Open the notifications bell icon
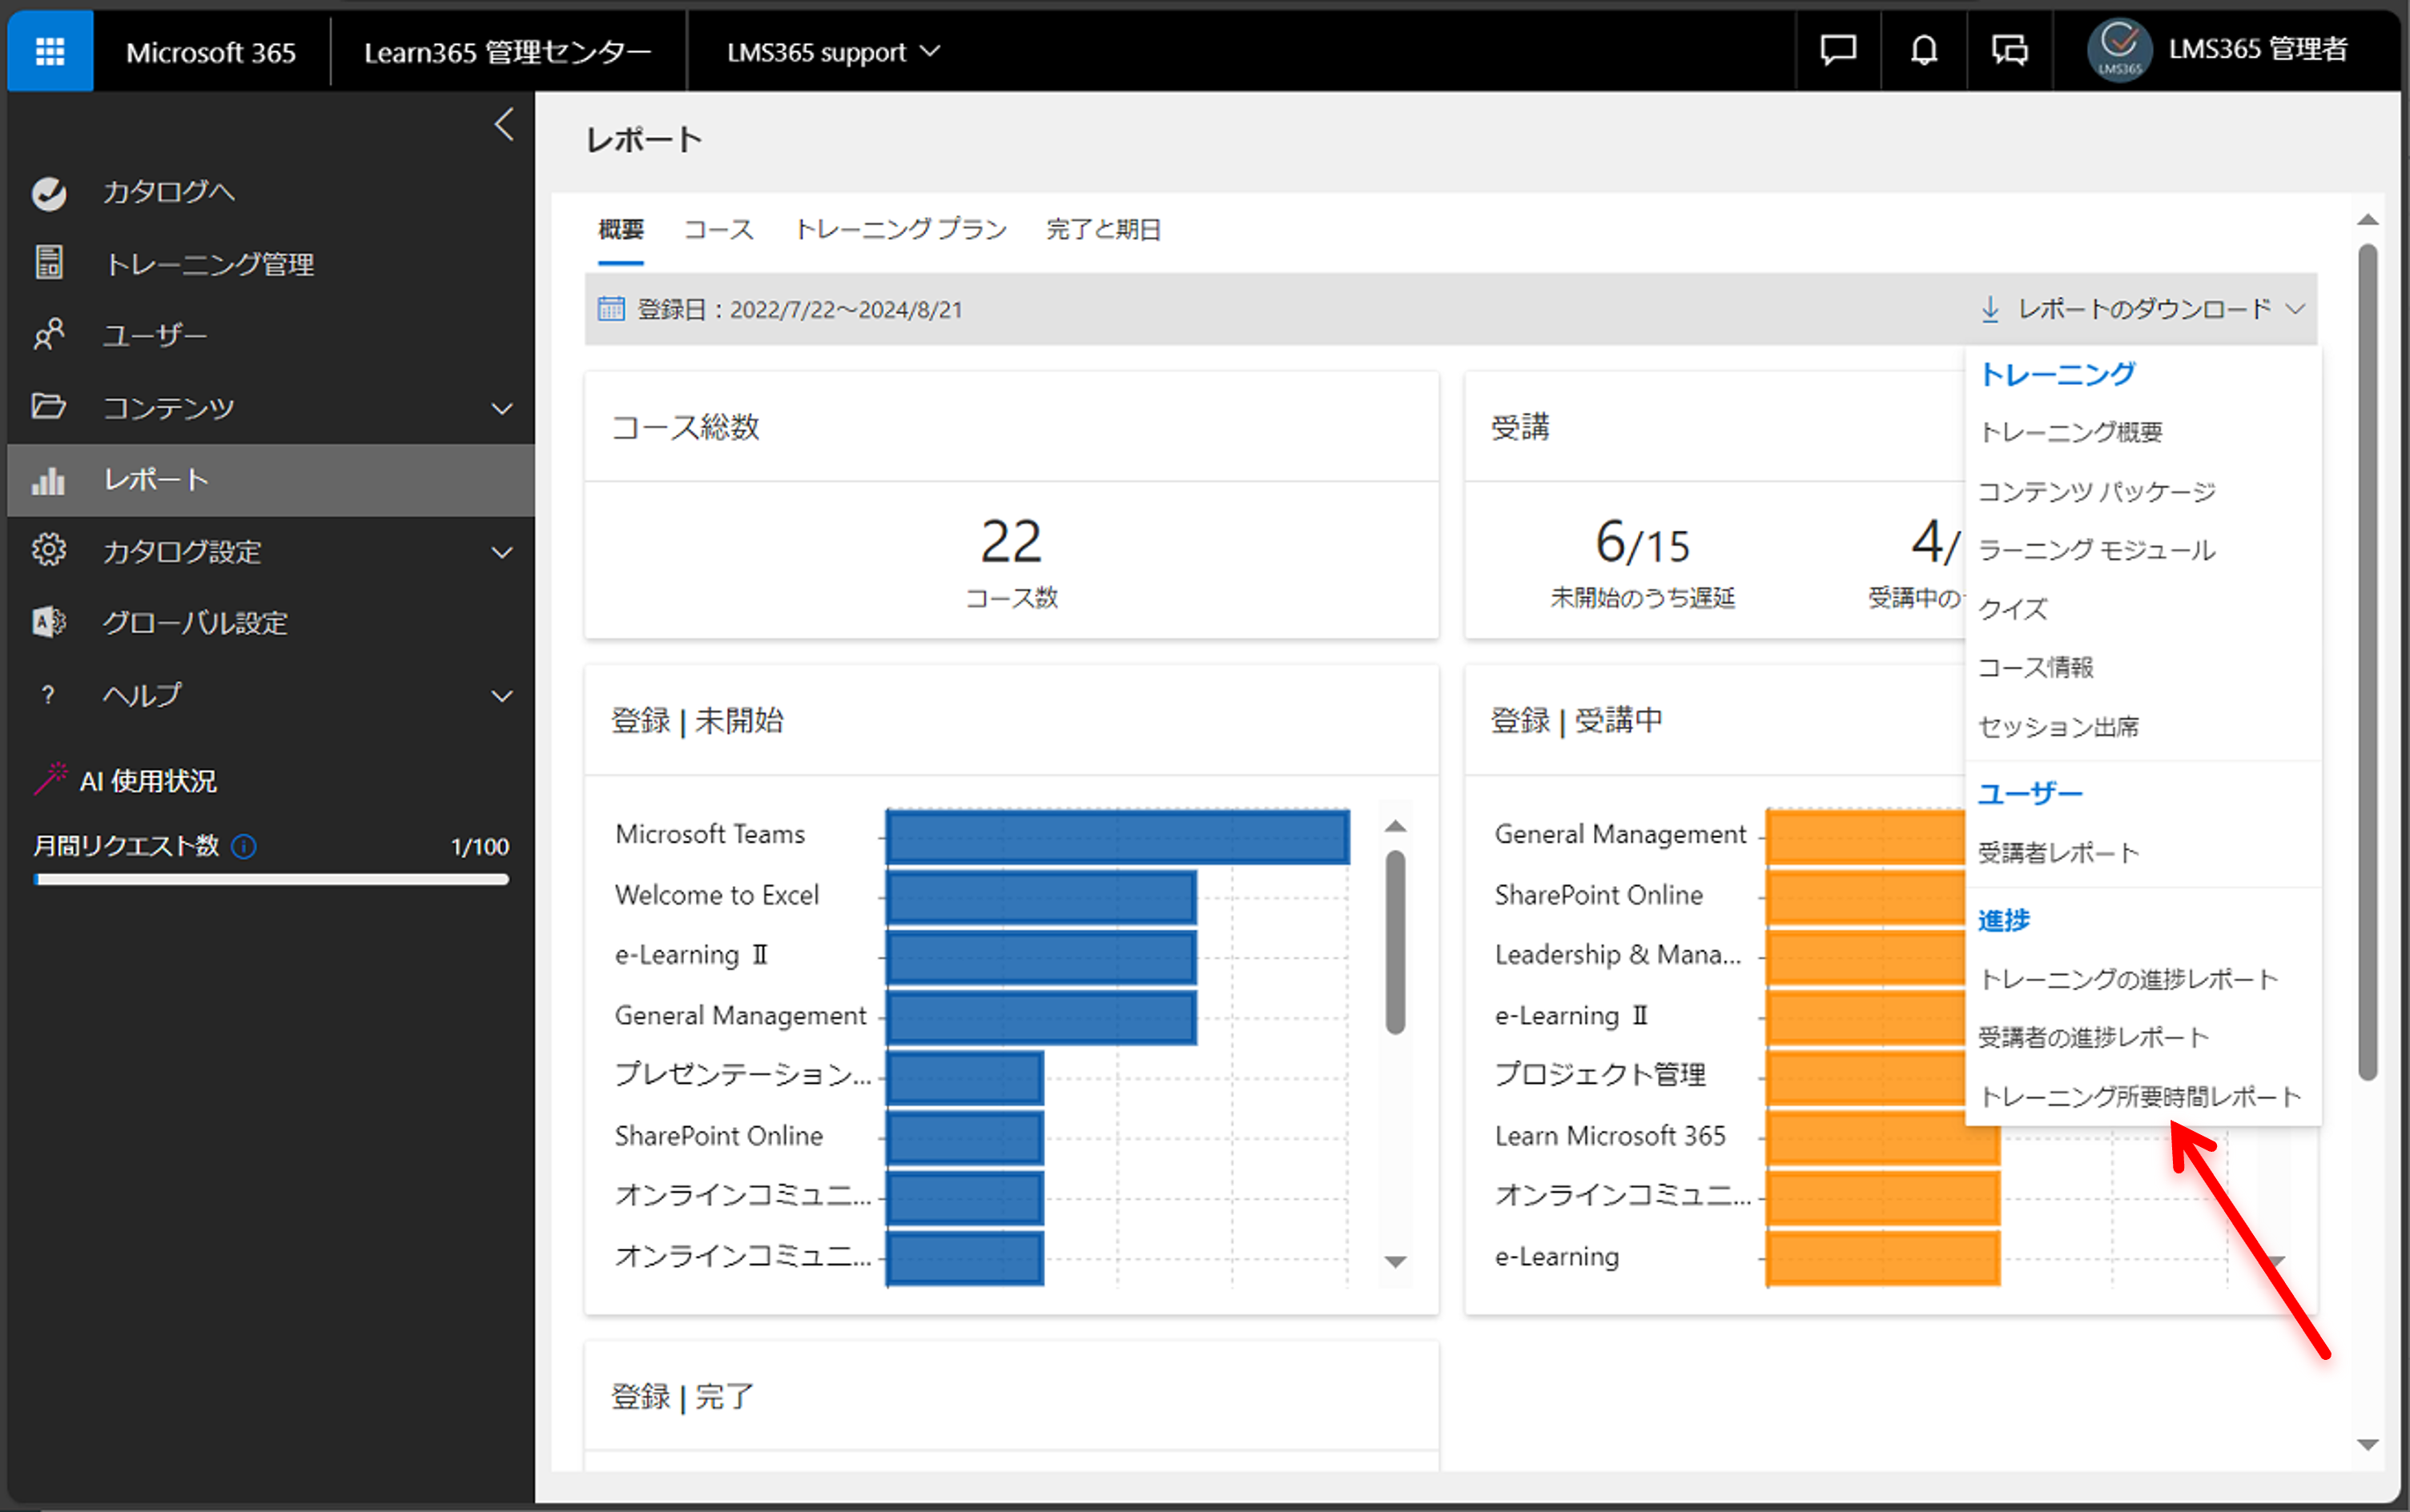The height and width of the screenshot is (1512, 2410). coord(1924,50)
